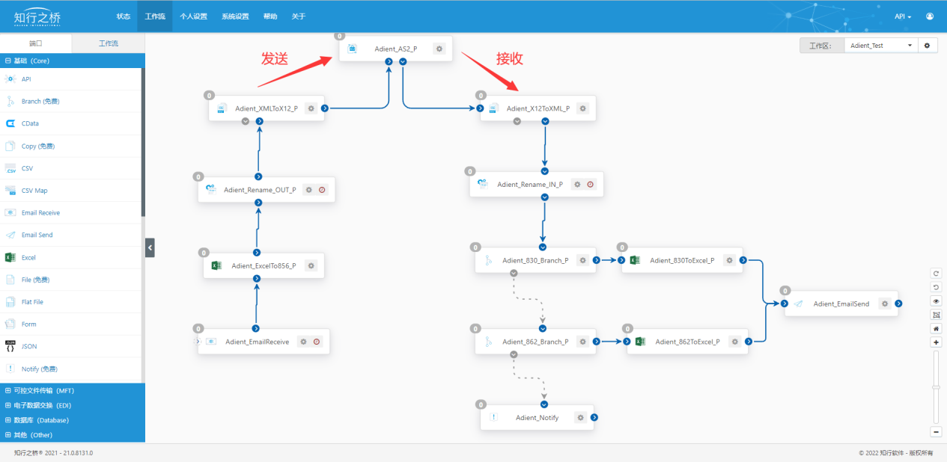
Task: Click the red warning icon on Adient_Rename_OUT_P
Action: tap(322, 190)
